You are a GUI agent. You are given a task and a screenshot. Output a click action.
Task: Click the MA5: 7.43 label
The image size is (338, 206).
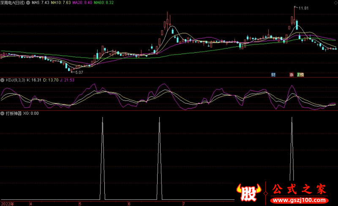(41, 3)
